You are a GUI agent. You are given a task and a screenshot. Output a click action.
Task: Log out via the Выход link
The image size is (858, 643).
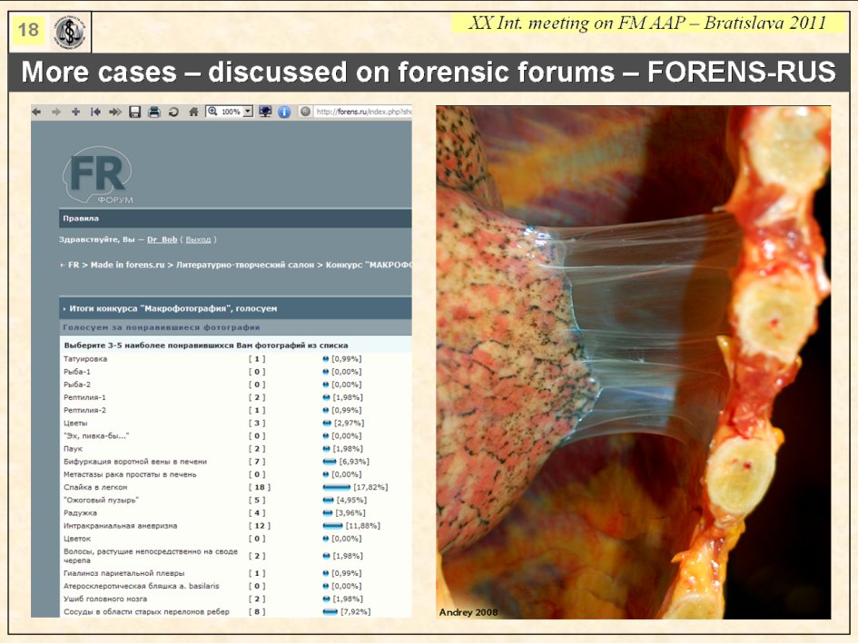(198, 239)
